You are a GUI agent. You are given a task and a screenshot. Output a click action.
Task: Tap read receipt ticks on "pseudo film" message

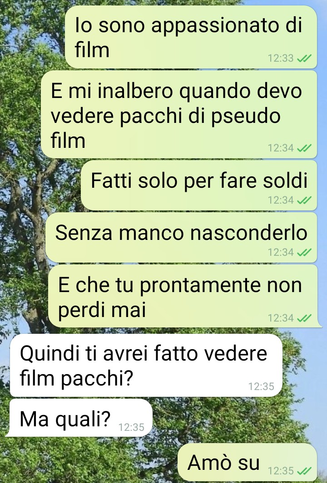tap(304, 148)
